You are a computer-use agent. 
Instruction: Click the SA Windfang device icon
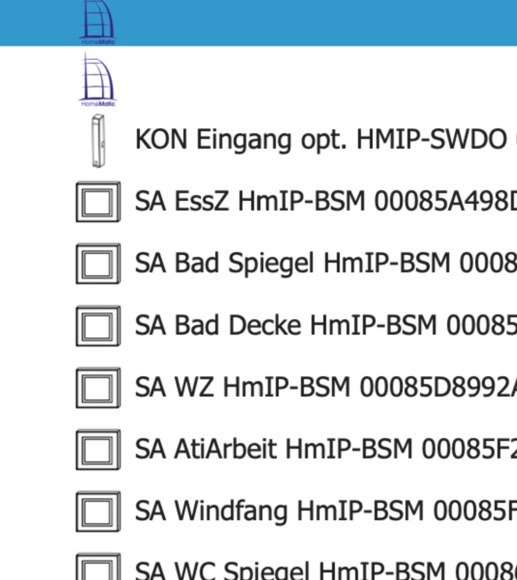(98, 512)
